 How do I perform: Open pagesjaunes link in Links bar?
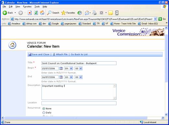pyautogui.click(x=69, y=24)
